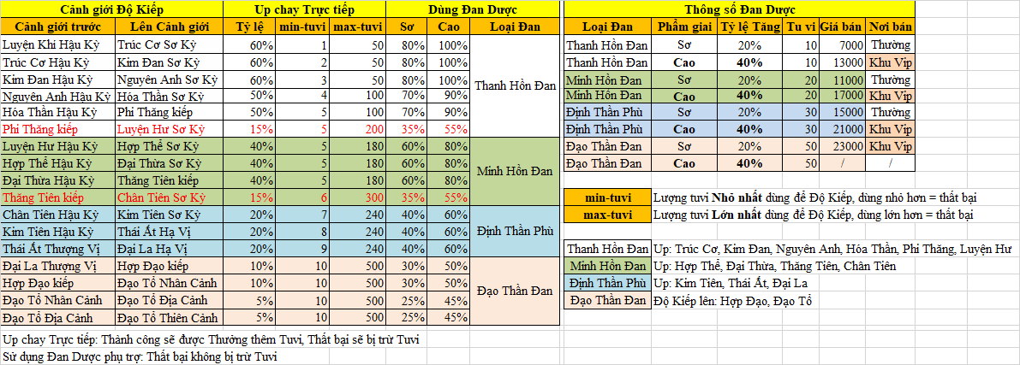Click the 'Giá bán' column header
This screenshot has height=365, width=1020.
click(842, 26)
